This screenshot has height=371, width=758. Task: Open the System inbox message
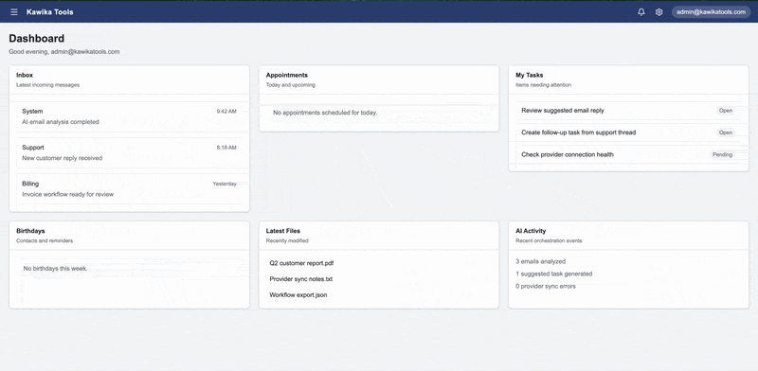point(129,116)
